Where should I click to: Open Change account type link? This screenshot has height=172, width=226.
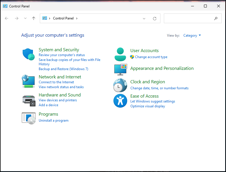point(151,57)
